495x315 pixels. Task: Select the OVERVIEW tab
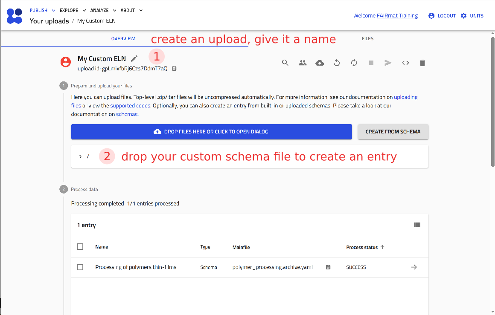(123, 39)
